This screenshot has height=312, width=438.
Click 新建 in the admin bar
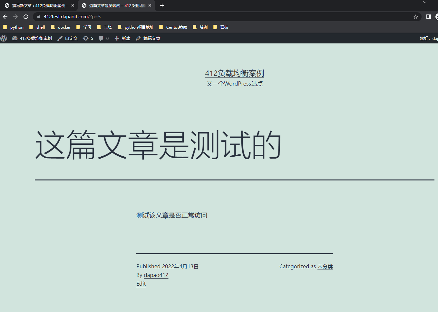122,38
